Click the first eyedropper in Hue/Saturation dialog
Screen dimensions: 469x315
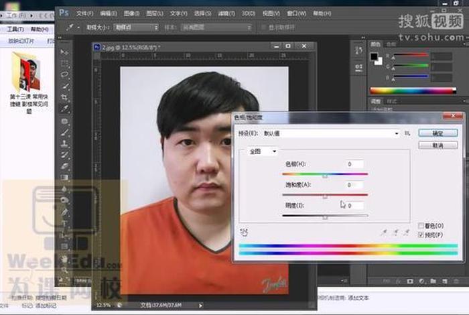(384, 232)
